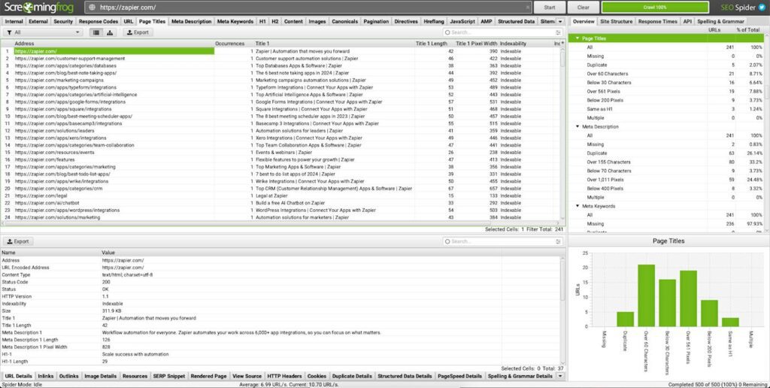Image resolution: width=770 pixels, height=388 pixels.
Task: Sort by Title 1 Length column header
Action: [431, 43]
